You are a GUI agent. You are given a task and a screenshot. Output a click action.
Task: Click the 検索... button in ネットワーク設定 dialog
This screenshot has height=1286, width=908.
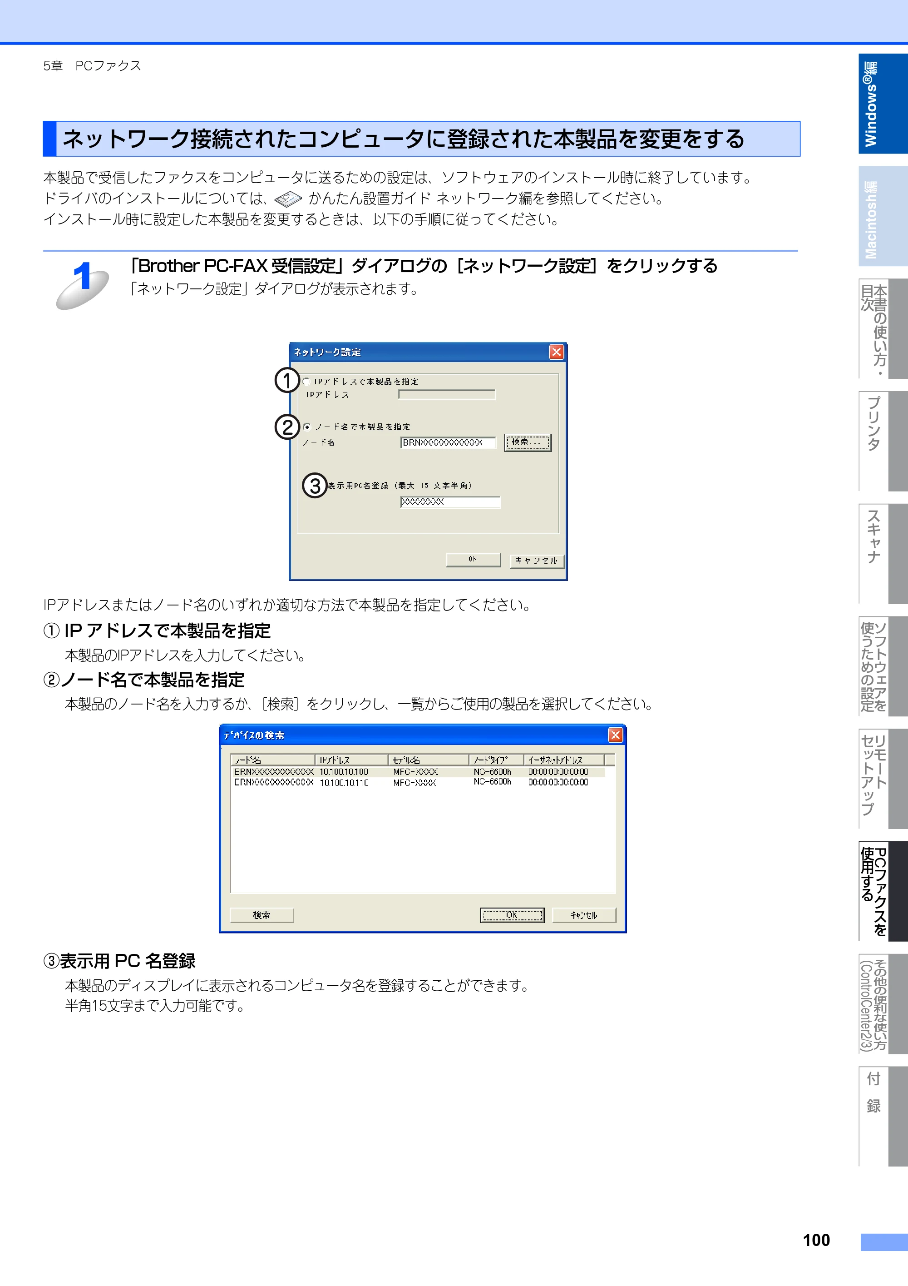(x=528, y=442)
